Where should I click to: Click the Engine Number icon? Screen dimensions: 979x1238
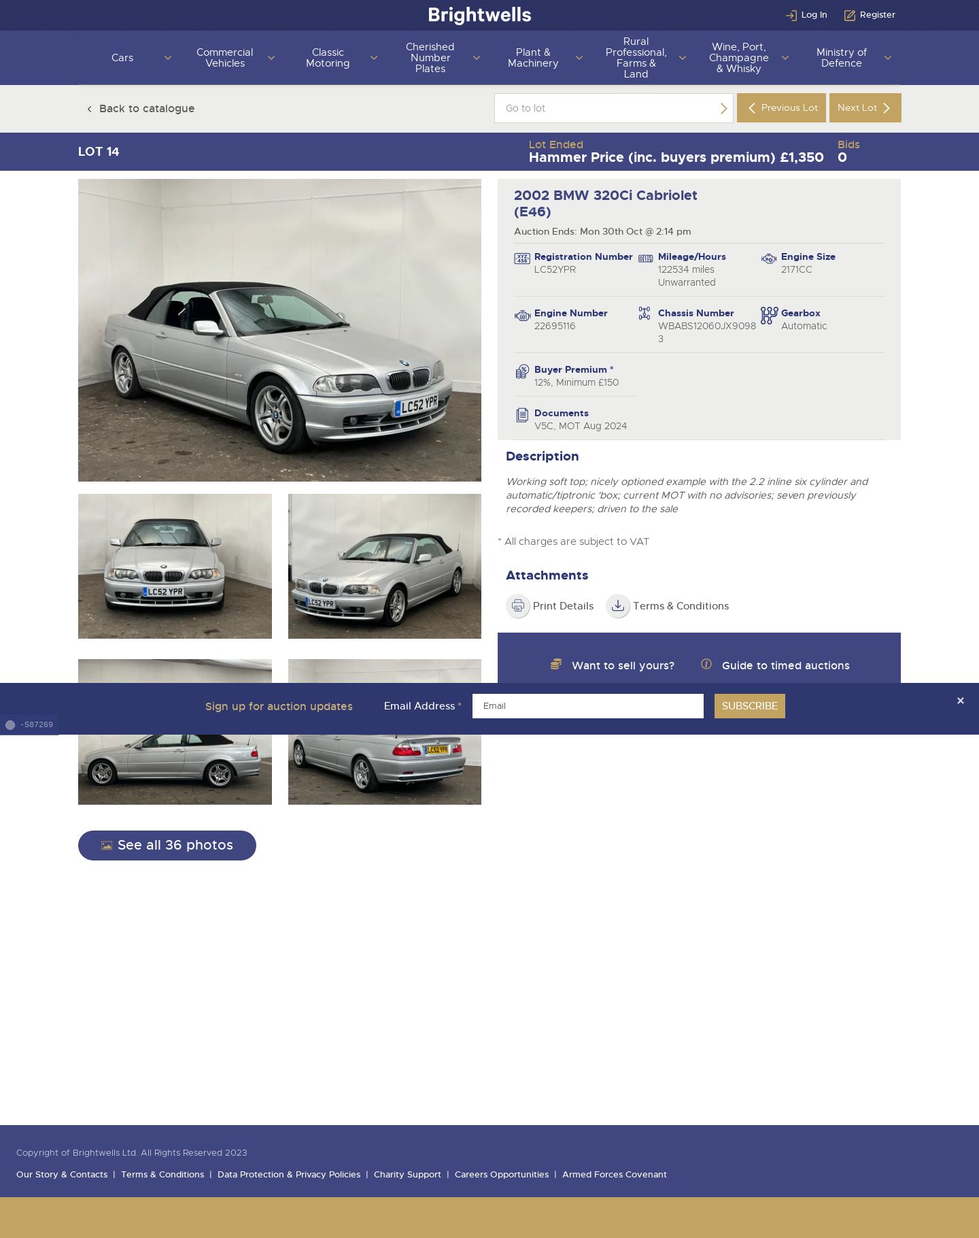click(522, 316)
